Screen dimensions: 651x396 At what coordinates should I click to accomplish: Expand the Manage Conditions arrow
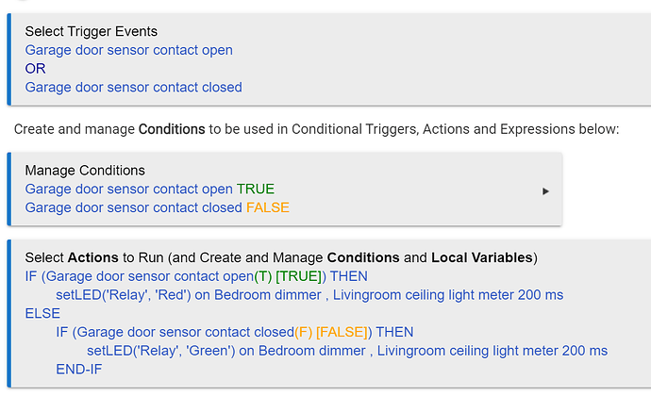click(545, 191)
